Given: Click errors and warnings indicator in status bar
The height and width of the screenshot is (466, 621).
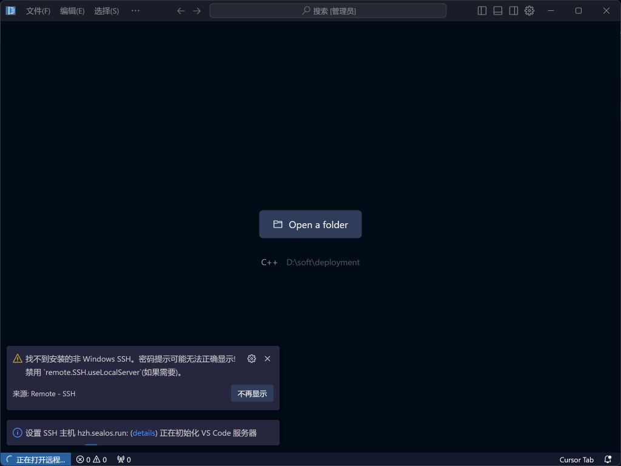Looking at the screenshot, I should click(x=91, y=459).
